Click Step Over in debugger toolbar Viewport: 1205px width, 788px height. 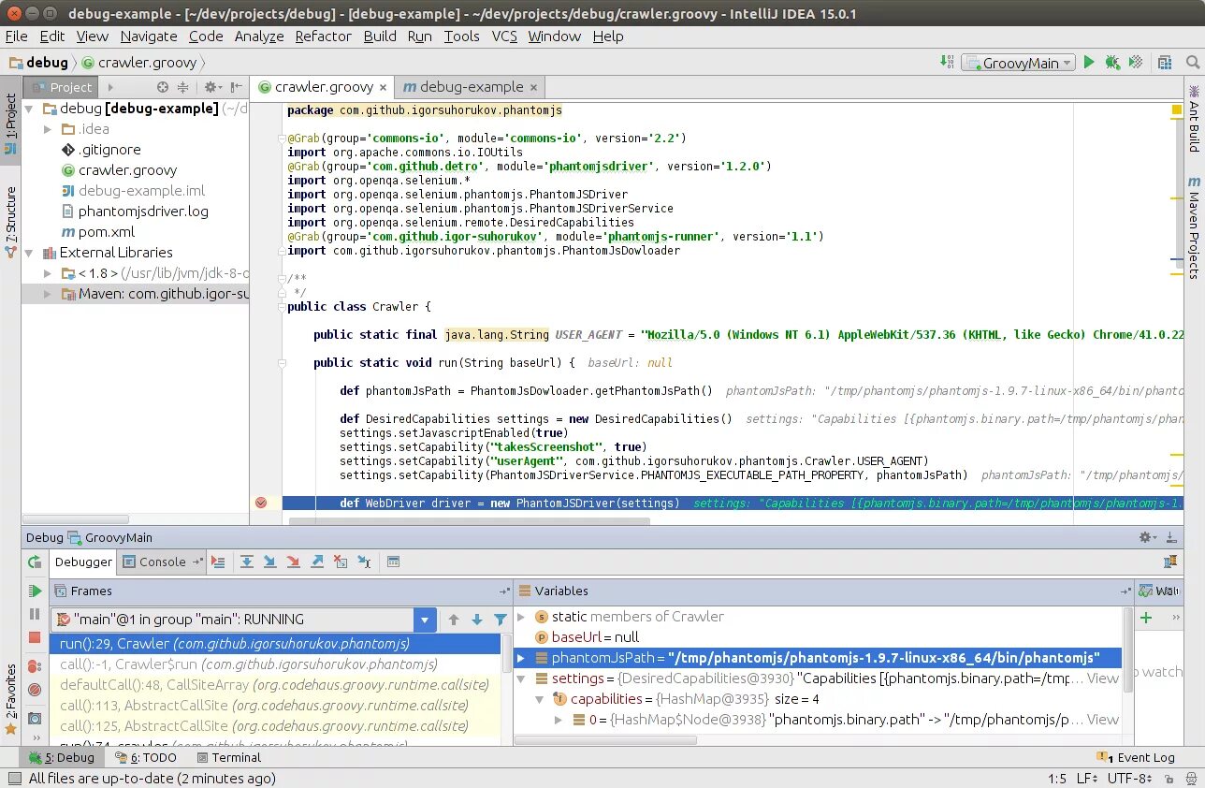coord(247,562)
